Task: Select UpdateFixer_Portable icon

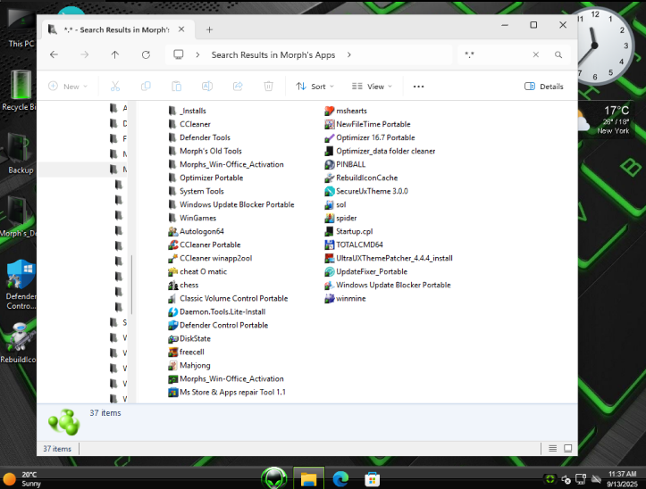Action: (329, 271)
